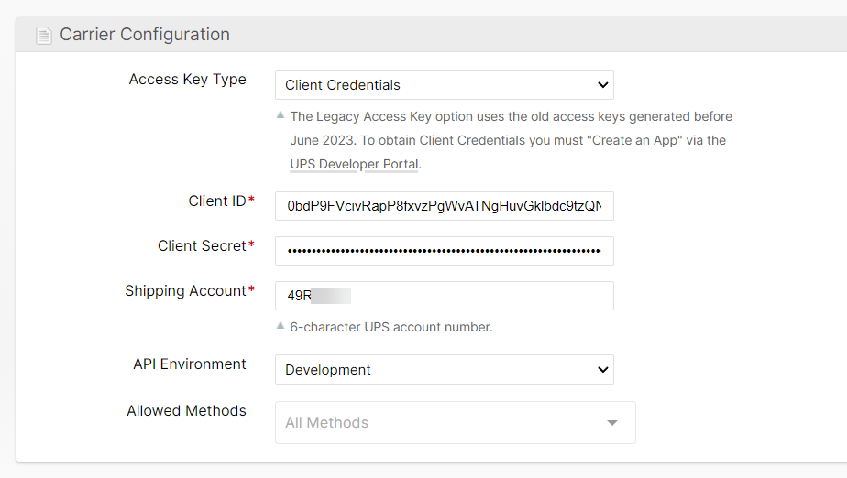Viewport: 847px width, 478px height.
Task: Click the triangle icon before 6-character account hint
Action: pyautogui.click(x=280, y=325)
